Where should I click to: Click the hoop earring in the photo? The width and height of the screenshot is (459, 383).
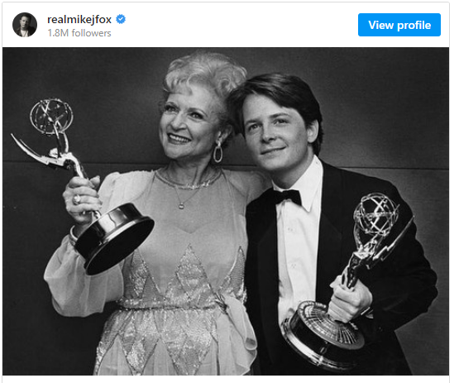click(x=218, y=151)
